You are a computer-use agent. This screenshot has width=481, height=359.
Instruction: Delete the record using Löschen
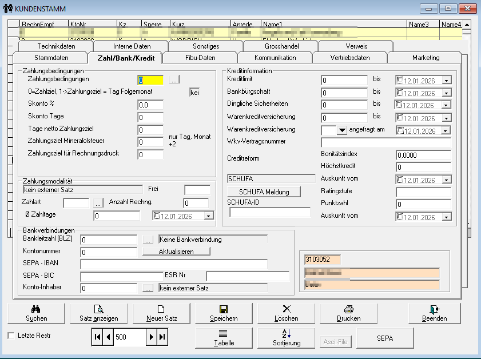click(x=286, y=313)
